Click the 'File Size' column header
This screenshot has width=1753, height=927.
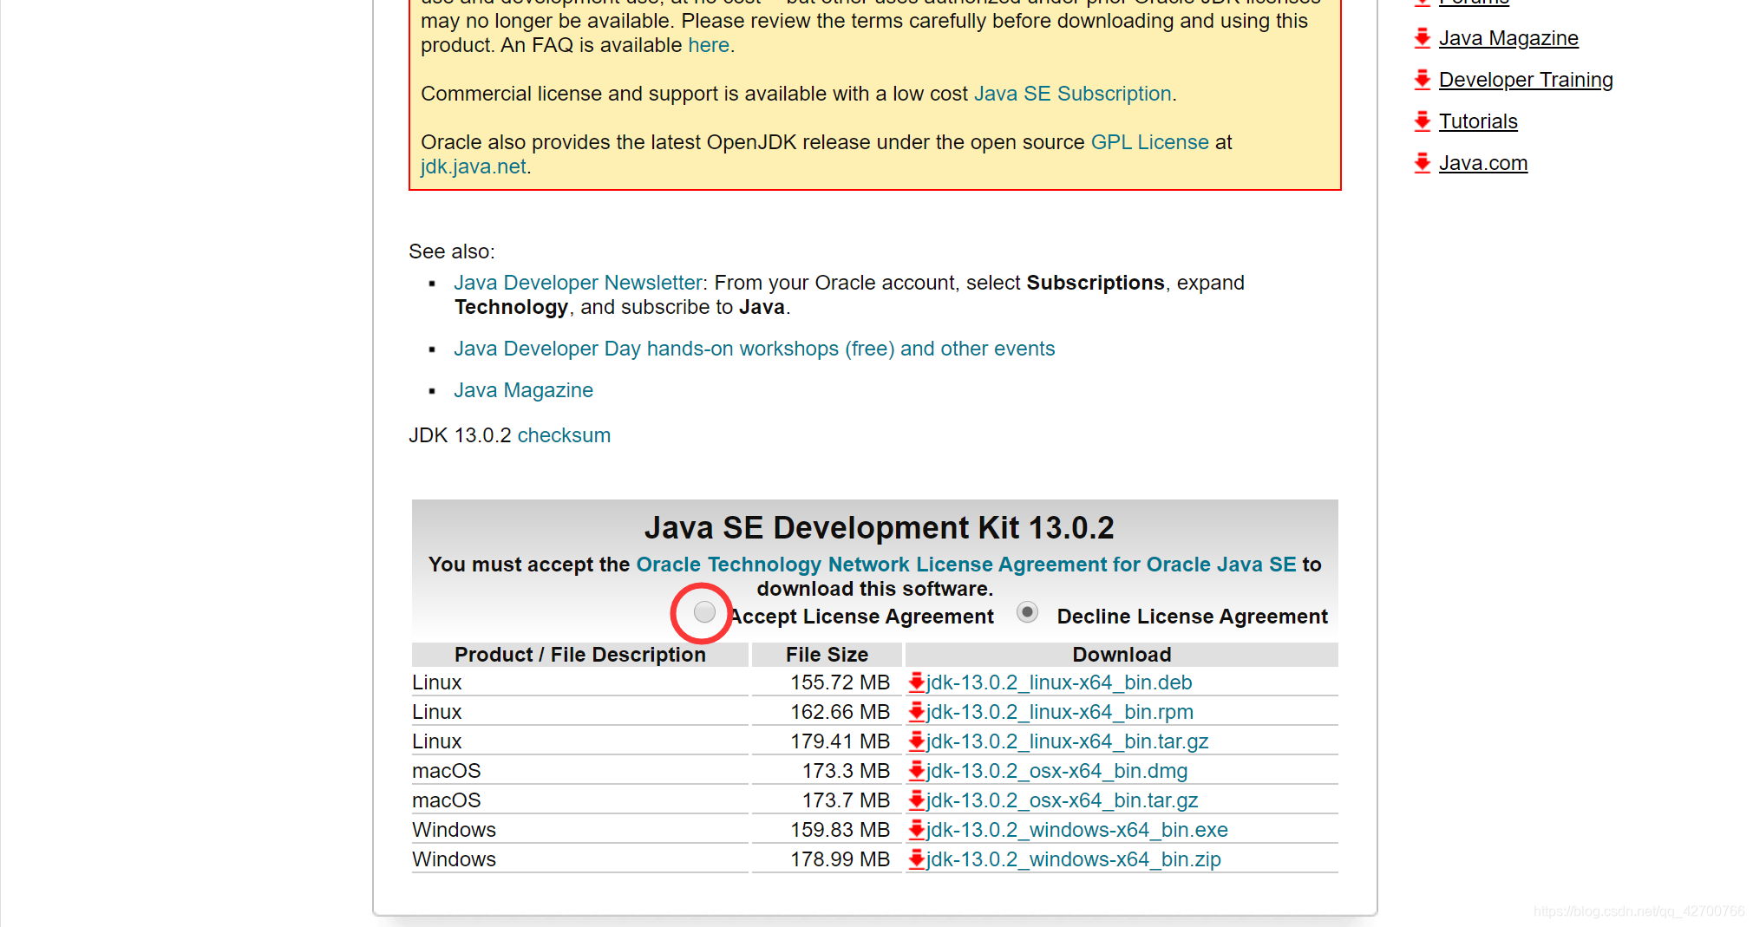point(827,655)
